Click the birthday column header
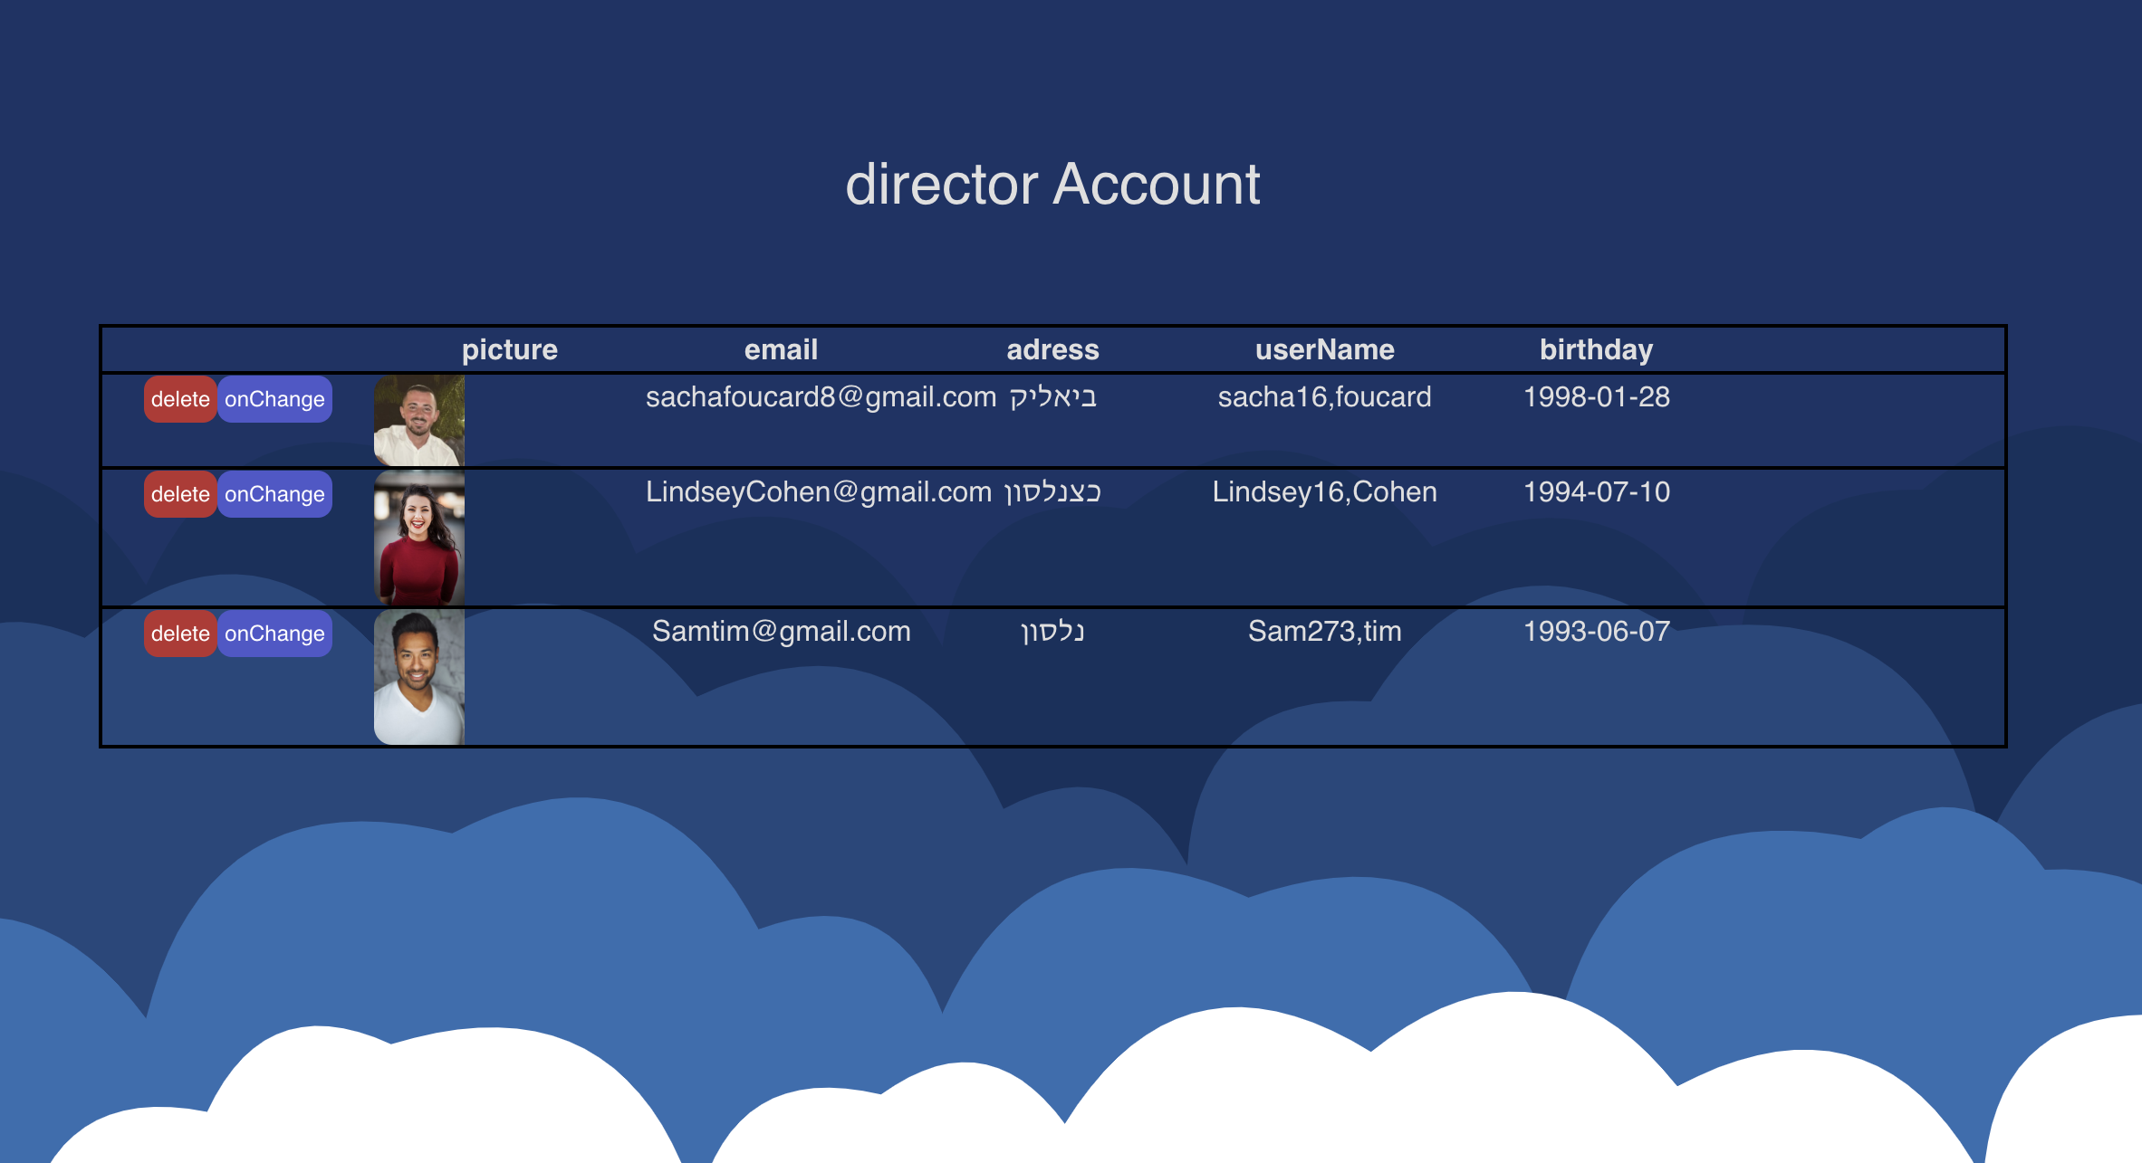The height and width of the screenshot is (1163, 2142). click(x=1596, y=350)
